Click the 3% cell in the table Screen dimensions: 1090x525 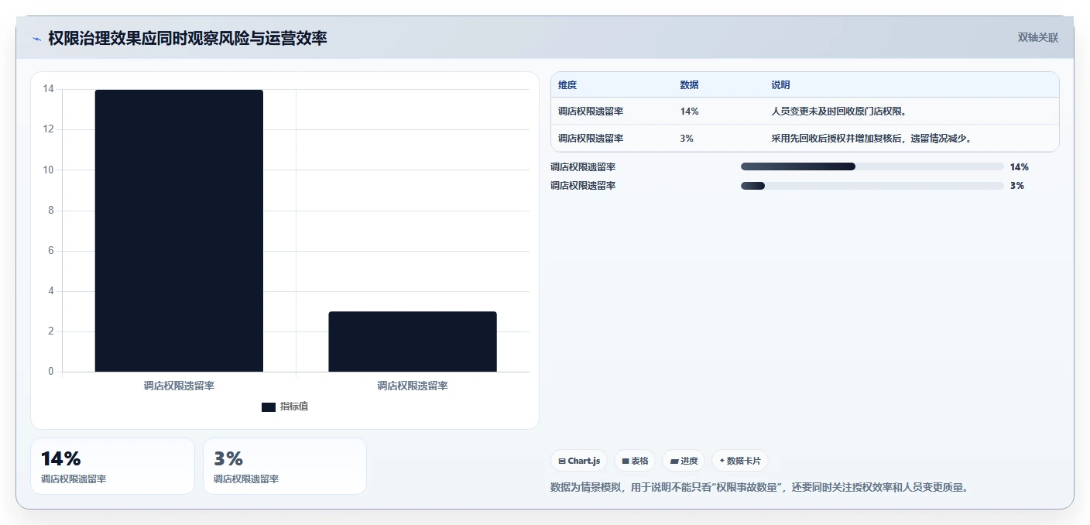pyautogui.click(x=687, y=139)
